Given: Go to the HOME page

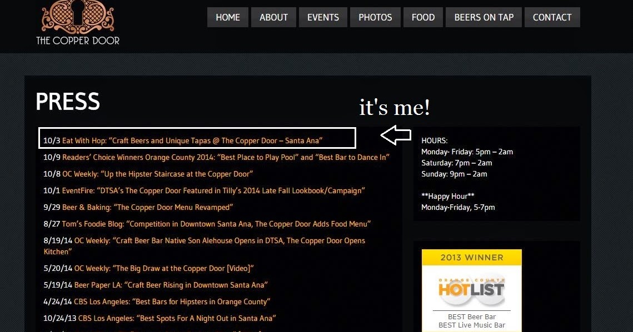Looking at the screenshot, I should pyautogui.click(x=228, y=17).
